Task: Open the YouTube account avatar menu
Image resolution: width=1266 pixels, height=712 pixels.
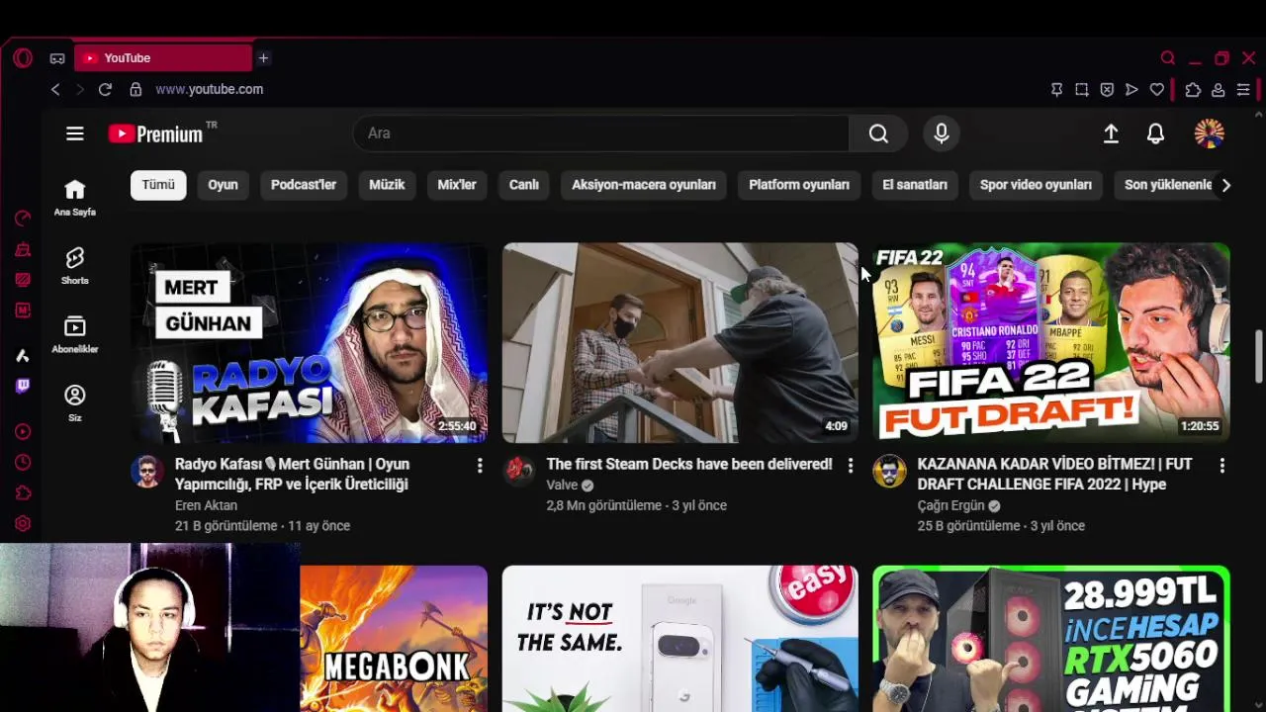Action: click(x=1209, y=133)
